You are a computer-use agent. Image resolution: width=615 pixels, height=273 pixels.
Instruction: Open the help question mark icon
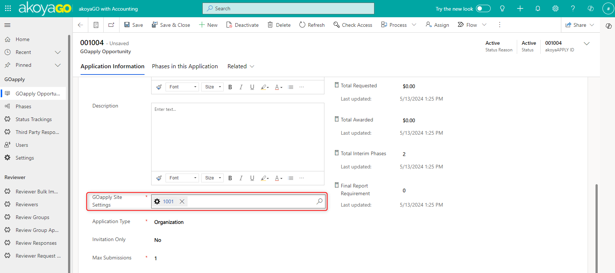tap(573, 8)
